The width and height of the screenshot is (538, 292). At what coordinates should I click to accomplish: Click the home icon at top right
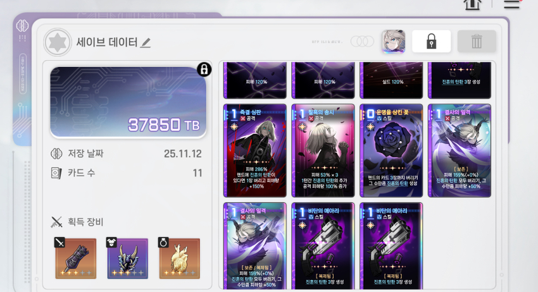tap(472, 4)
